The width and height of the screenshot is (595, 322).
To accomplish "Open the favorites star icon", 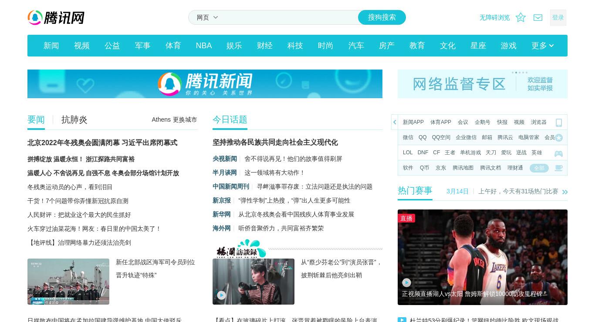I will [521, 17].
